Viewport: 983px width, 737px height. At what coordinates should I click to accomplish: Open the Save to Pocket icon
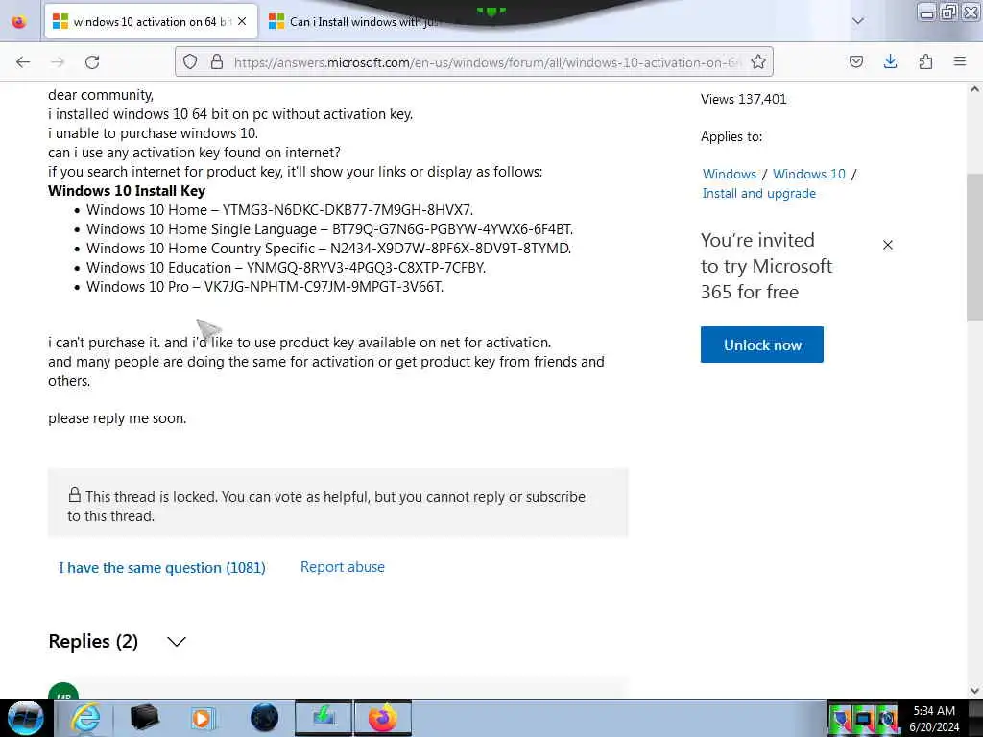point(855,61)
